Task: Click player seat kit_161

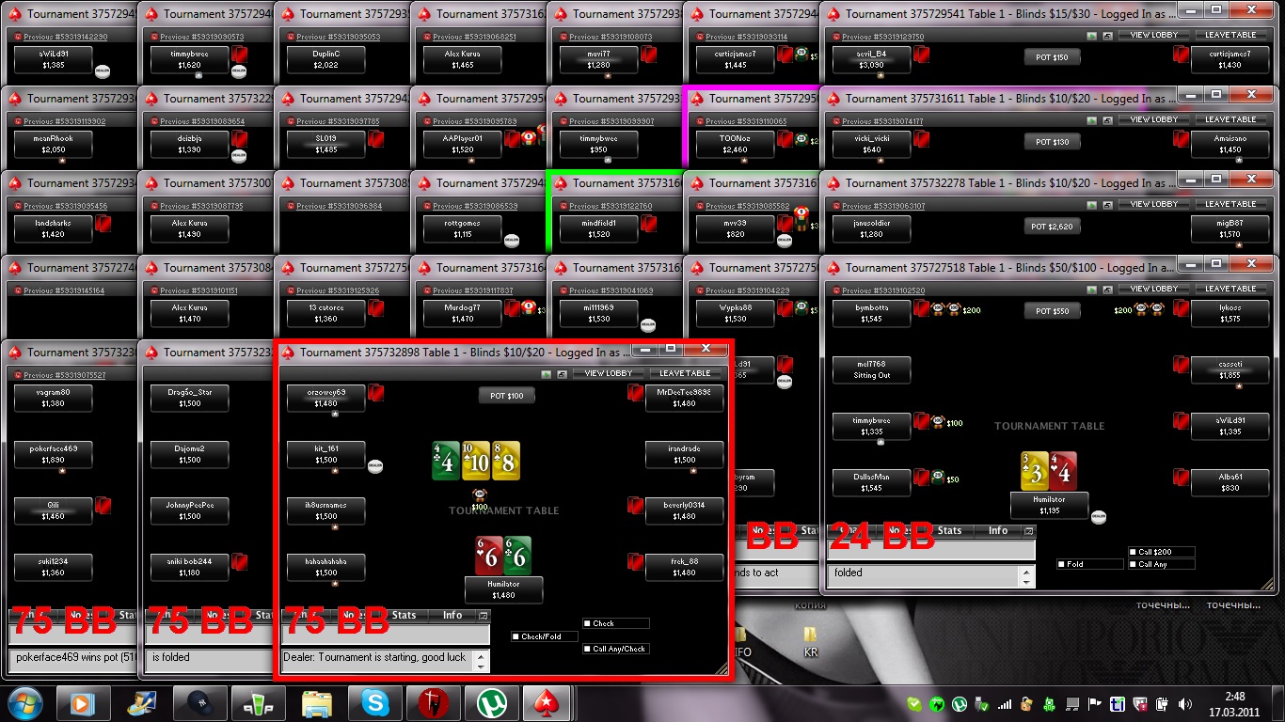Action: [325, 454]
